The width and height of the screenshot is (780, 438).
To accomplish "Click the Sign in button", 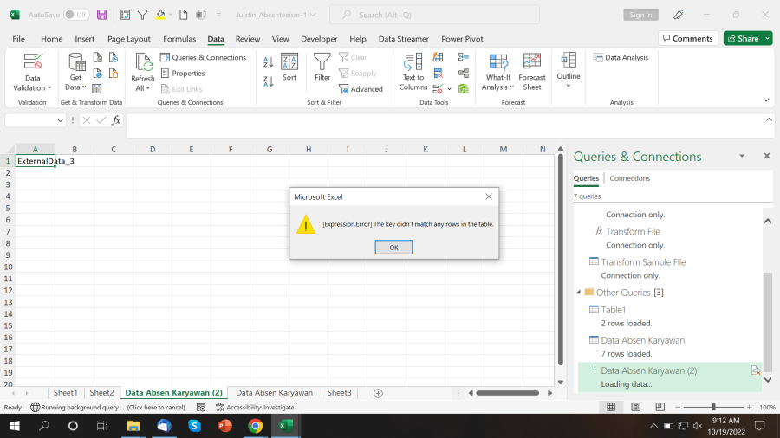I will [640, 15].
